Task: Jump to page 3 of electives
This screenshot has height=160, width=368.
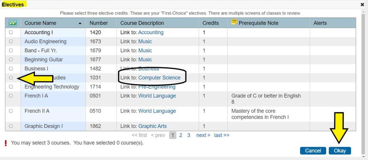Action: pos(189,135)
